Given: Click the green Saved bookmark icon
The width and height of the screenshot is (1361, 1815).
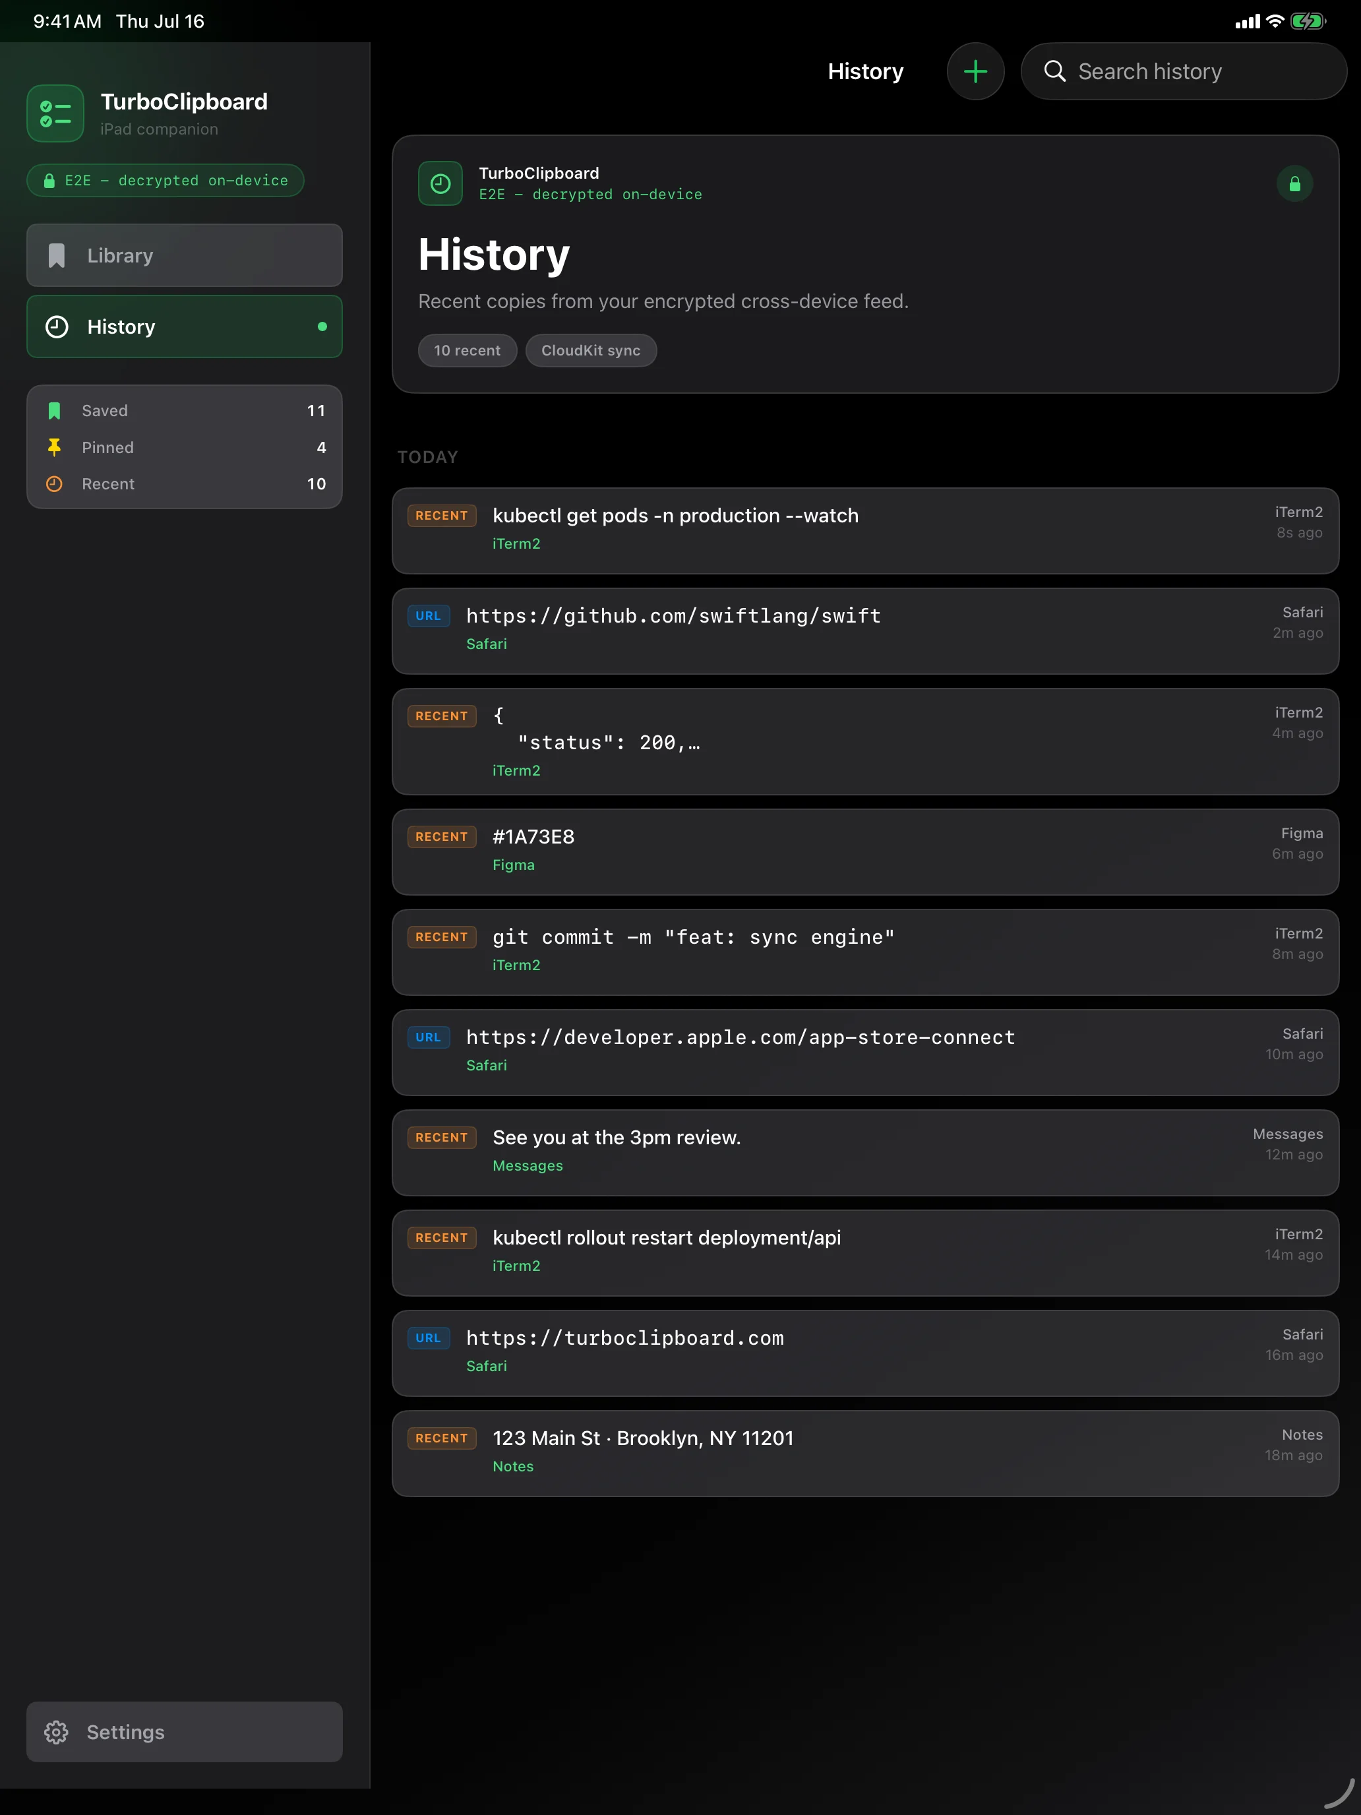Looking at the screenshot, I should [54, 410].
